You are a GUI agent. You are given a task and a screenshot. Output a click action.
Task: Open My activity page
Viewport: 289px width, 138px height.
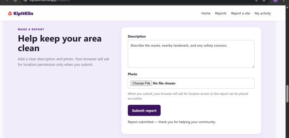262,13
